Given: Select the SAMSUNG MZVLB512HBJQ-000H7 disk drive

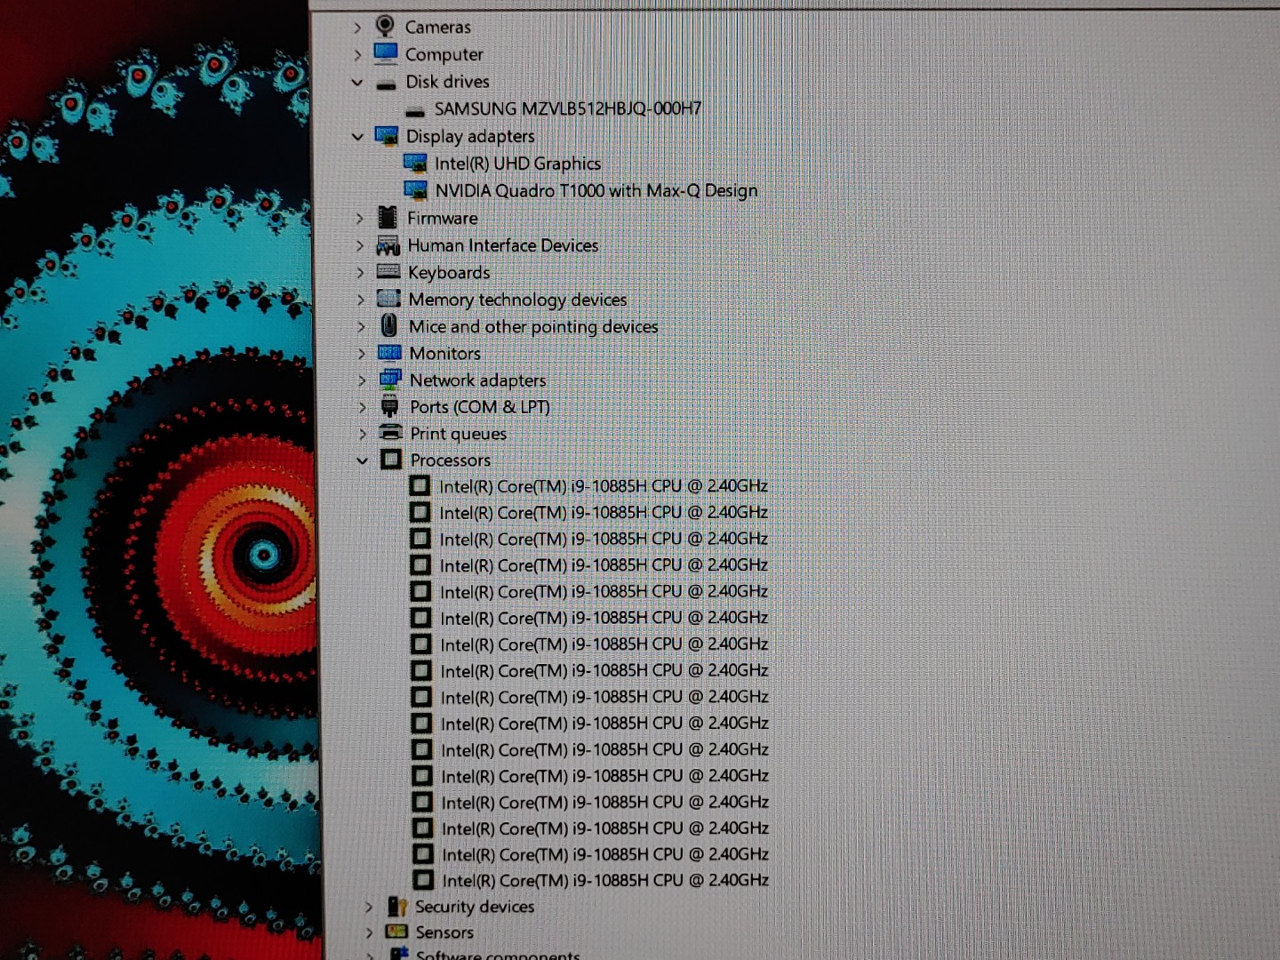Looking at the screenshot, I should [567, 108].
